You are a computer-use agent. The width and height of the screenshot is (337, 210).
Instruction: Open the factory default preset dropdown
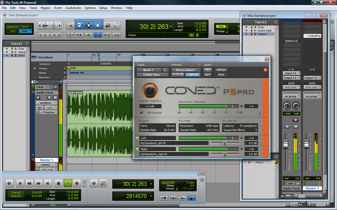click(186, 70)
